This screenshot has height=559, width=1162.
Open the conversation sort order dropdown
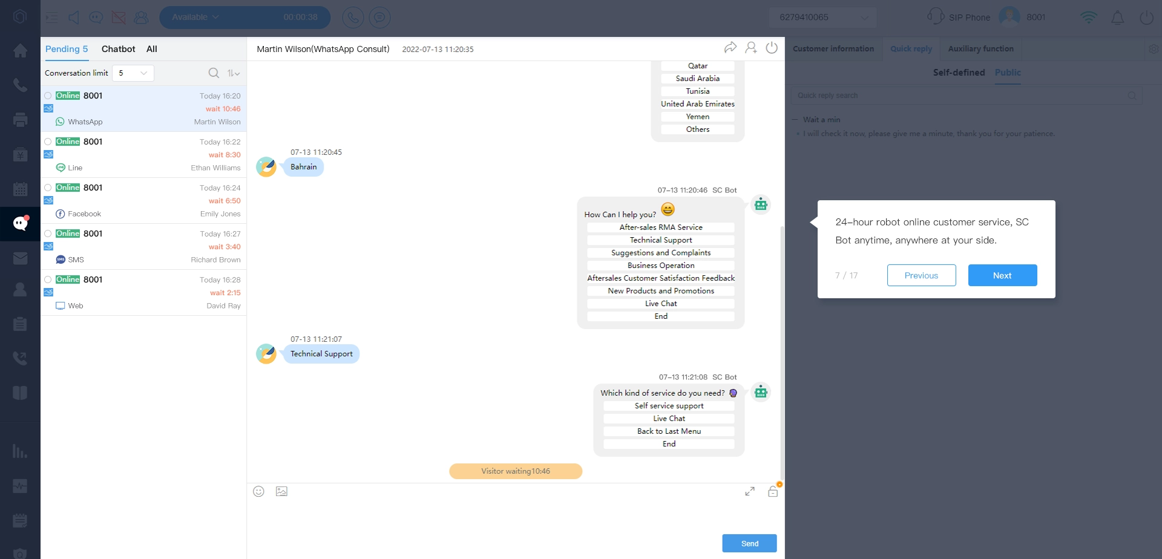(234, 73)
